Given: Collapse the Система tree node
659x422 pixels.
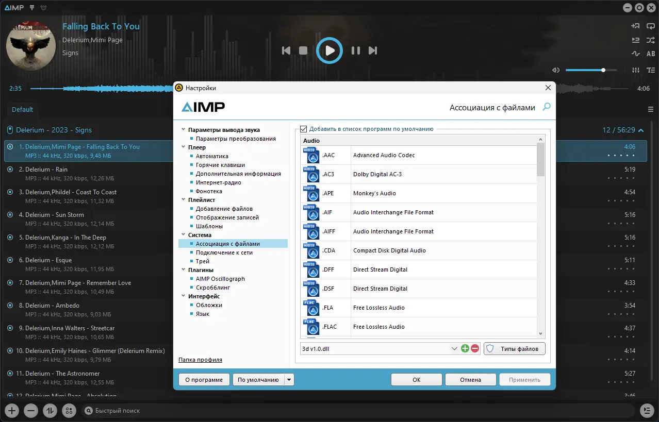Looking at the screenshot, I should point(183,235).
